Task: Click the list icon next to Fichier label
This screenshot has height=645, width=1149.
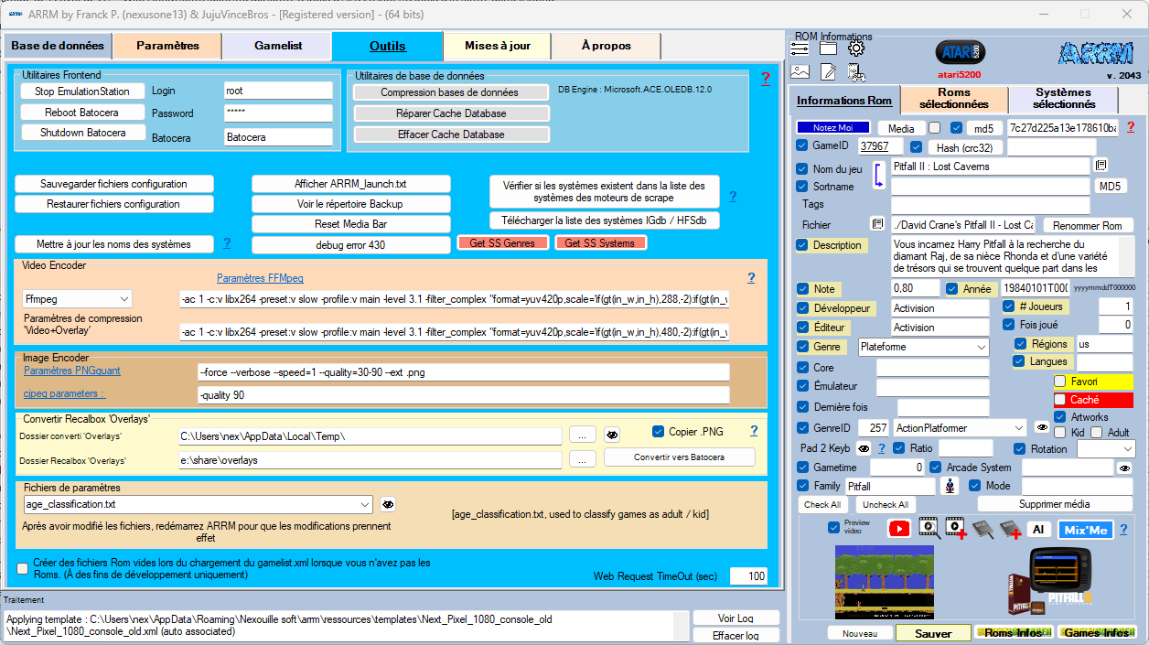Action: [x=877, y=224]
